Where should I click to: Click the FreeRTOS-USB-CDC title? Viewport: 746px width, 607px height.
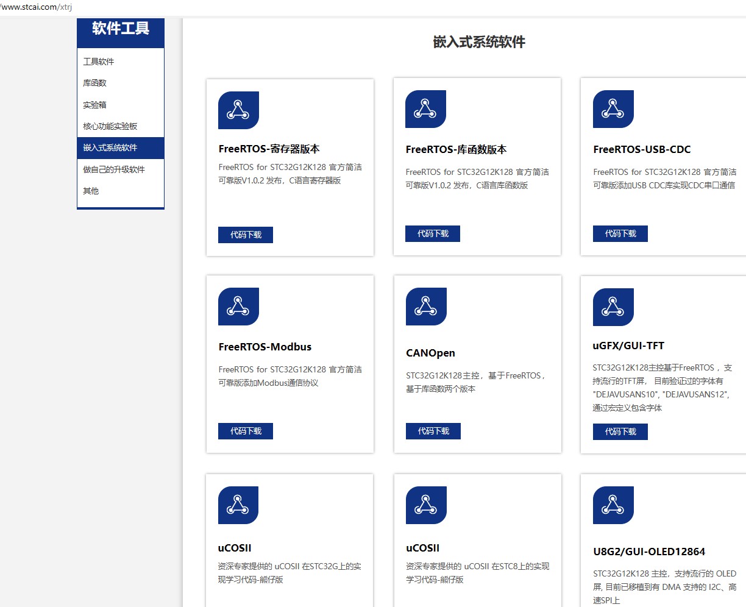642,149
